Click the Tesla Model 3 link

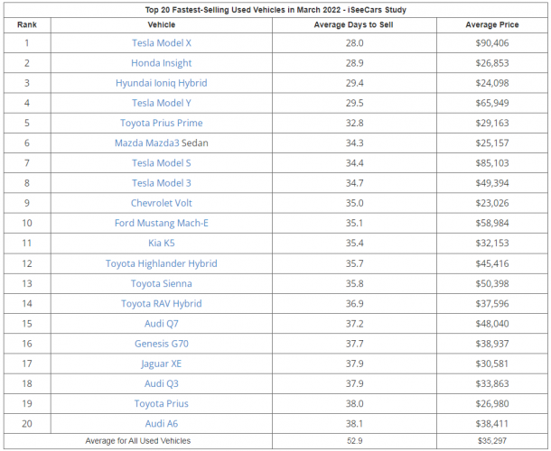[161, 183]
